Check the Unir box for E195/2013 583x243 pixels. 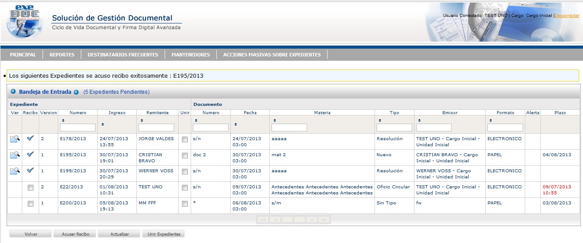(185, 156)
